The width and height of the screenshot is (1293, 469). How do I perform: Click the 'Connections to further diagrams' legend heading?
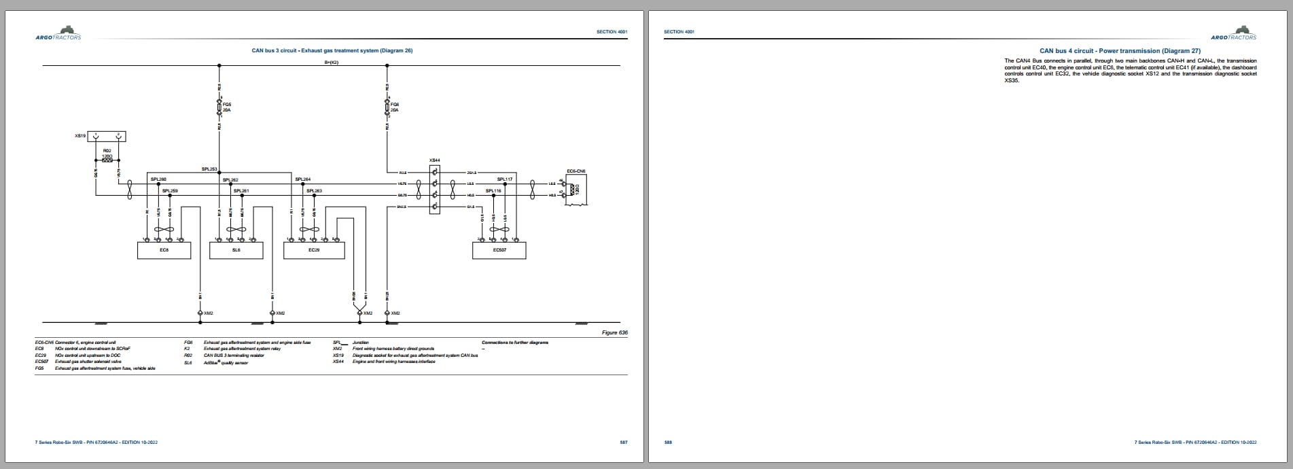515,343
